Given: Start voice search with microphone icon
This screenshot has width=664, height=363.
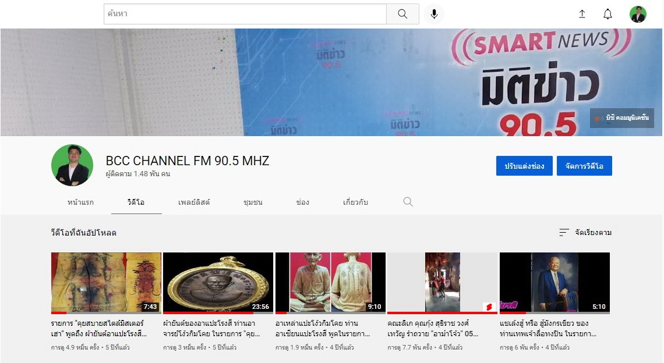Looking at the screenshot, I should tap(434, 14).
